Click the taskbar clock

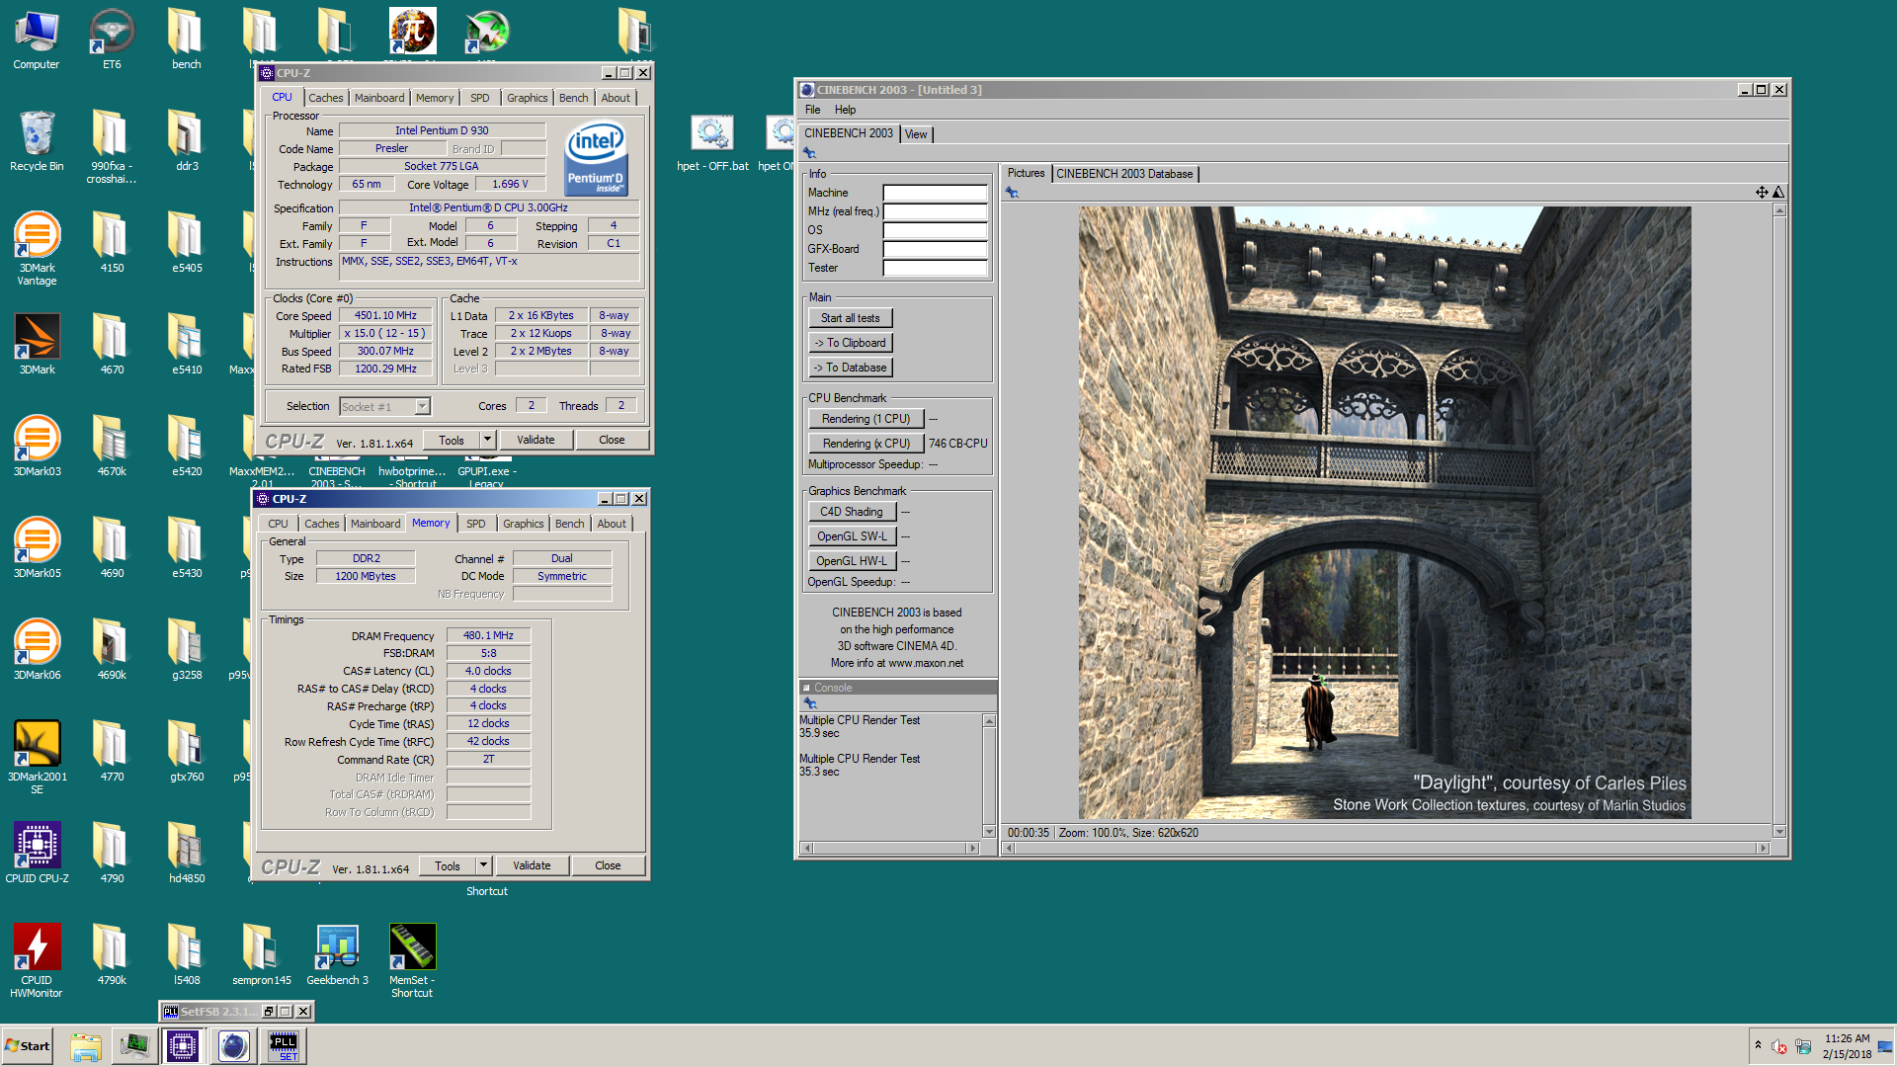pos(1847,1045)
